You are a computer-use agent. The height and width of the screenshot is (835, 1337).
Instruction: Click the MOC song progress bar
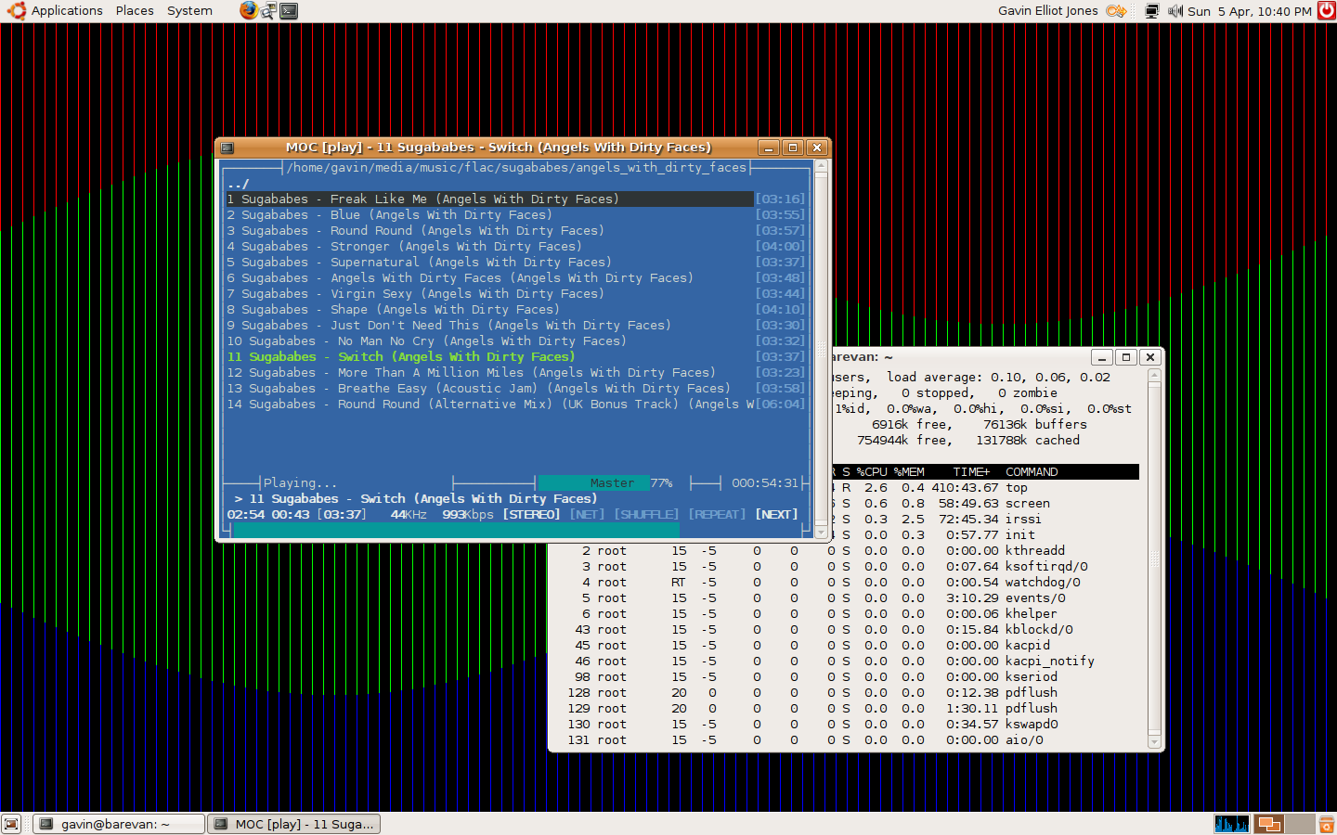[515, 530]
